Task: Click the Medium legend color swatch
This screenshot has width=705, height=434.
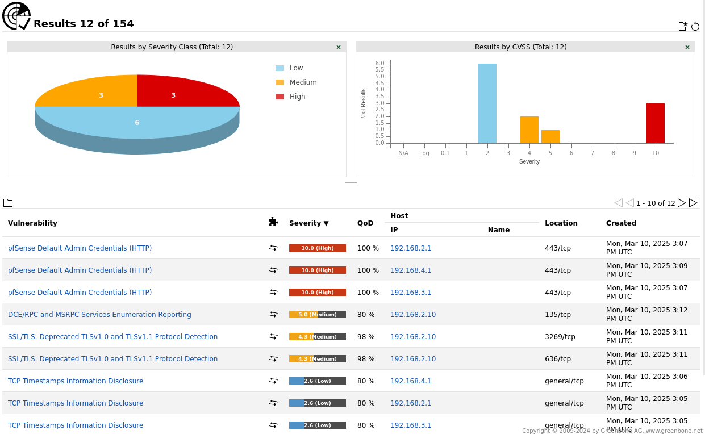Action: [280, 82]
